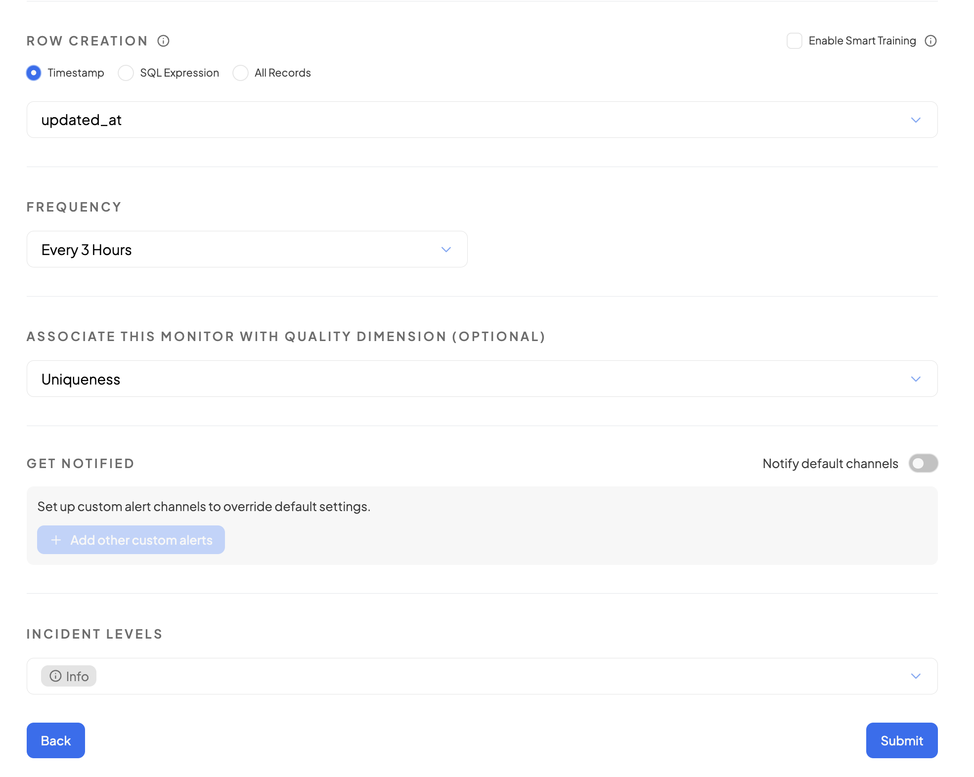Click chevron arrow in Incident Levels field

(916, 676)
